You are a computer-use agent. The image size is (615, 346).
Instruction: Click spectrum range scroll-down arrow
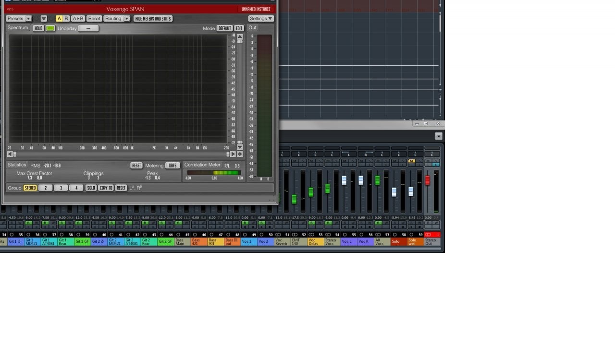tap(240, 147)
